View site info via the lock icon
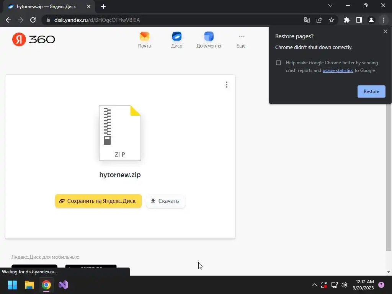This screenshot has width=392, height=294. click(48, 20)
